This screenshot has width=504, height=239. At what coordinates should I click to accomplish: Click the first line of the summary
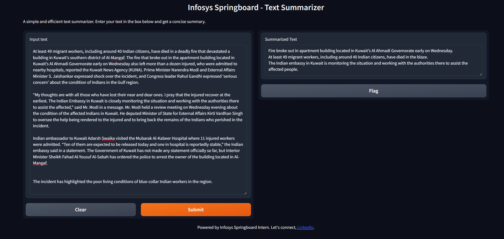click(x=360, y=51)
